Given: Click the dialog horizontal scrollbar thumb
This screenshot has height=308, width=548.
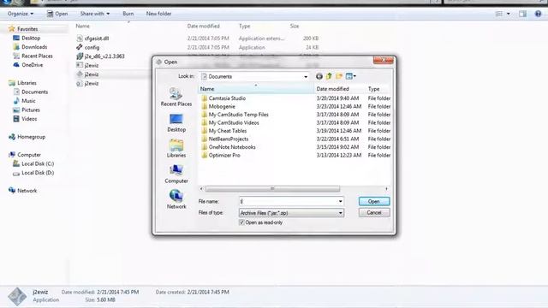Looking at the screenshot, I should coord(272,188).
